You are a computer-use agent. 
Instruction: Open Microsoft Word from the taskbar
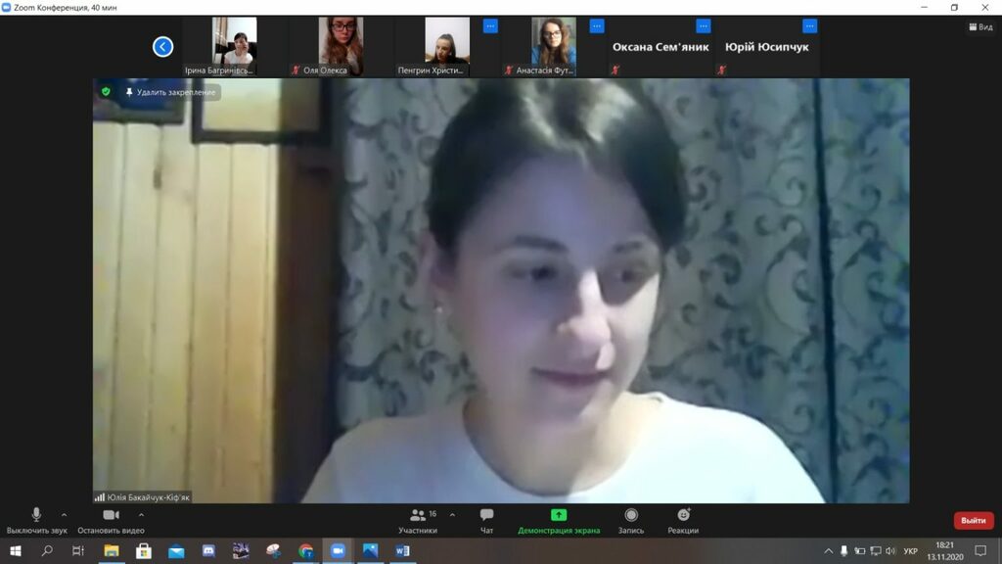tap(402, 550)
